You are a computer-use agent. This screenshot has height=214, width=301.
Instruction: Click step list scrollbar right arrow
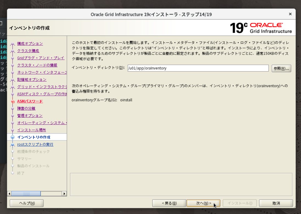click(x=64, y=194)
